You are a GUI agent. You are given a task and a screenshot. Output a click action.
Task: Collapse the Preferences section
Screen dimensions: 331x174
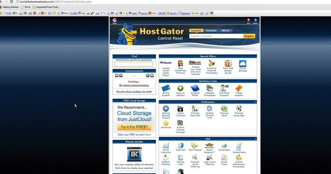point(255,102)
